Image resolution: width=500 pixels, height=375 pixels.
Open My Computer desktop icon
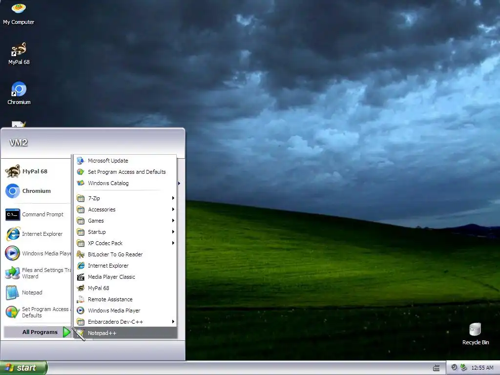19,13
